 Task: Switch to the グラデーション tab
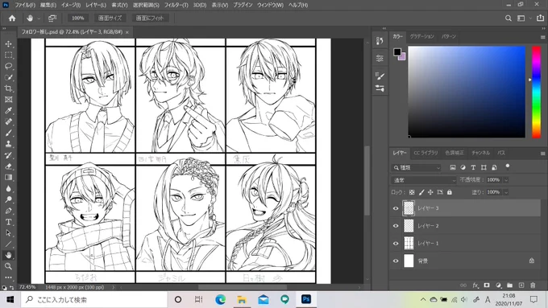point(421,36)
